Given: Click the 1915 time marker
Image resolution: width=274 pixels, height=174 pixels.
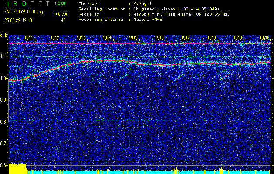Looking at the screenshot, I should point(133,38).
